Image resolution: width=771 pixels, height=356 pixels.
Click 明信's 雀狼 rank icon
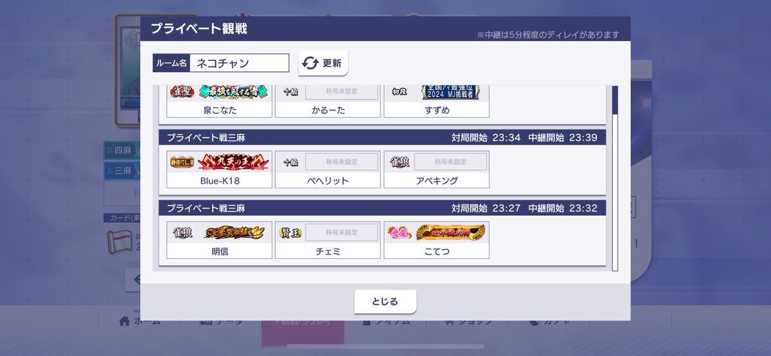(x=182, y=233)
